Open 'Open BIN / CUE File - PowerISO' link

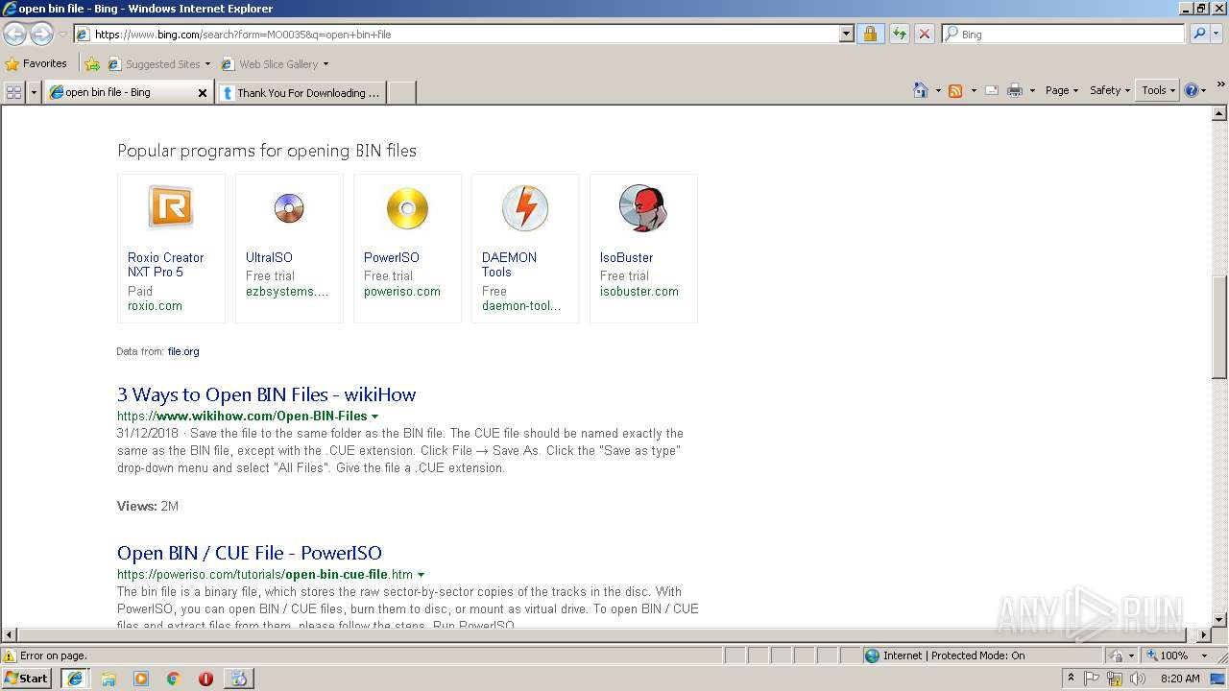pos(250,553)
